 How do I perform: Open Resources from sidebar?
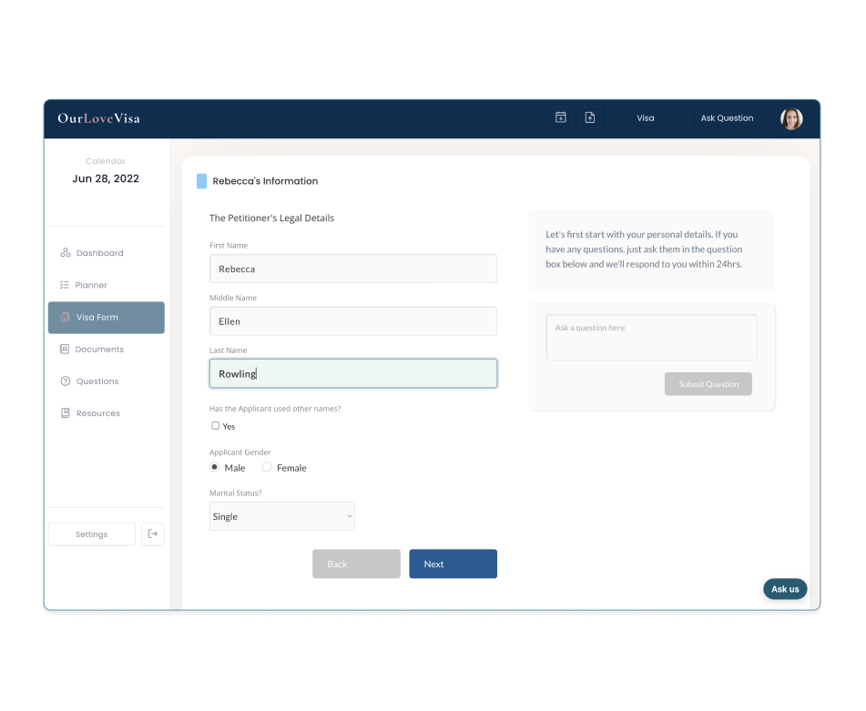click(x=106, y=413)
